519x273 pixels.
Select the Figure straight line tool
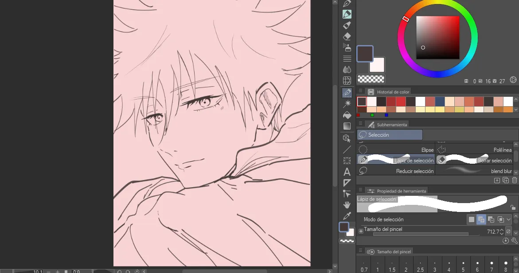[x=347, y=150]
